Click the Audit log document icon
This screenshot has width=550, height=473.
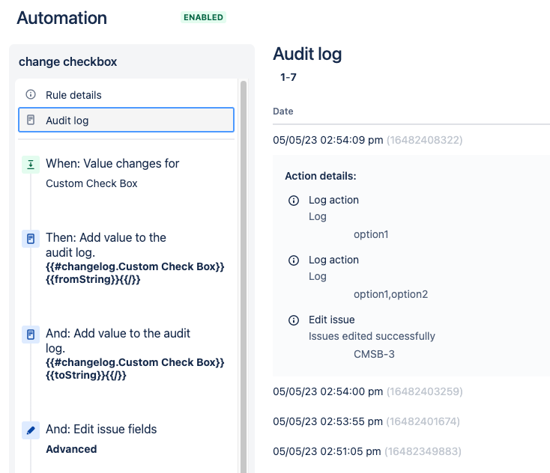point(31,120)
